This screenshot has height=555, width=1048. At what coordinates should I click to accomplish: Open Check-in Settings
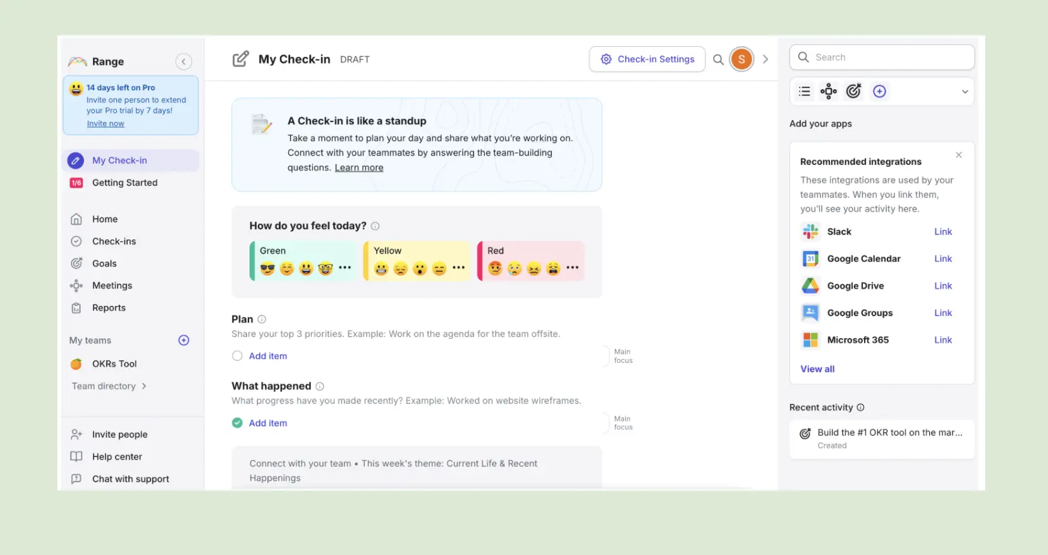pos(647,59)
